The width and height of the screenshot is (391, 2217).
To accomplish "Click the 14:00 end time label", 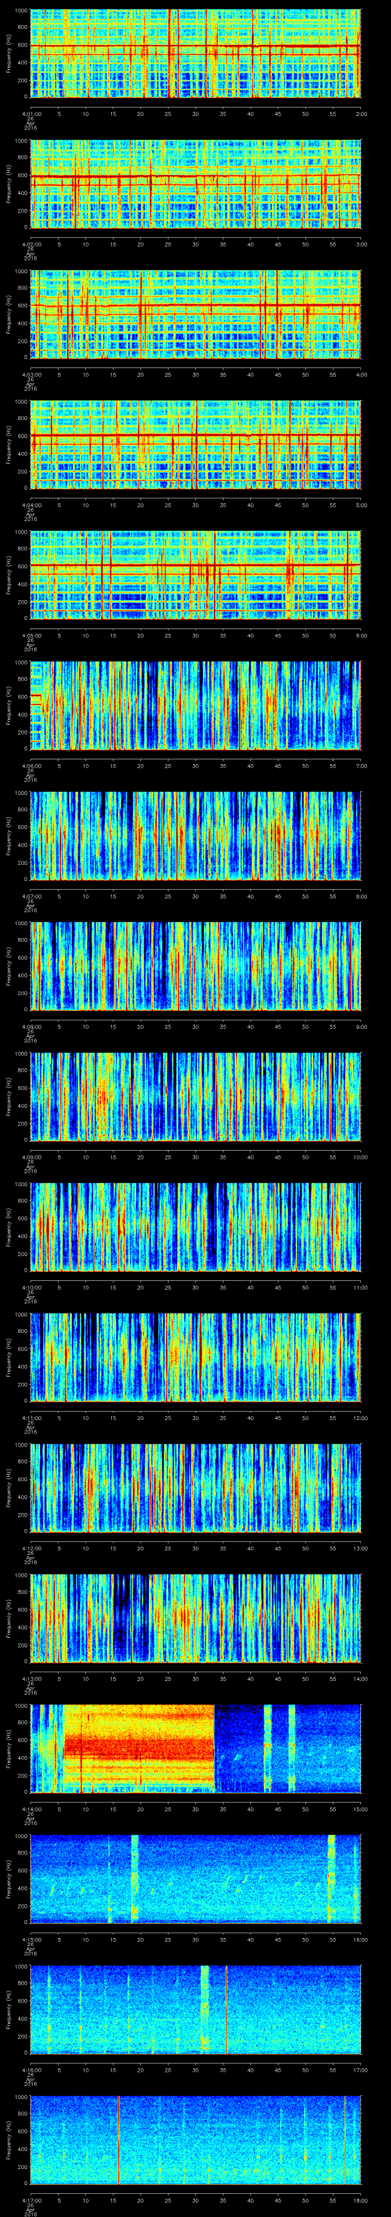I will [360, 1678].
